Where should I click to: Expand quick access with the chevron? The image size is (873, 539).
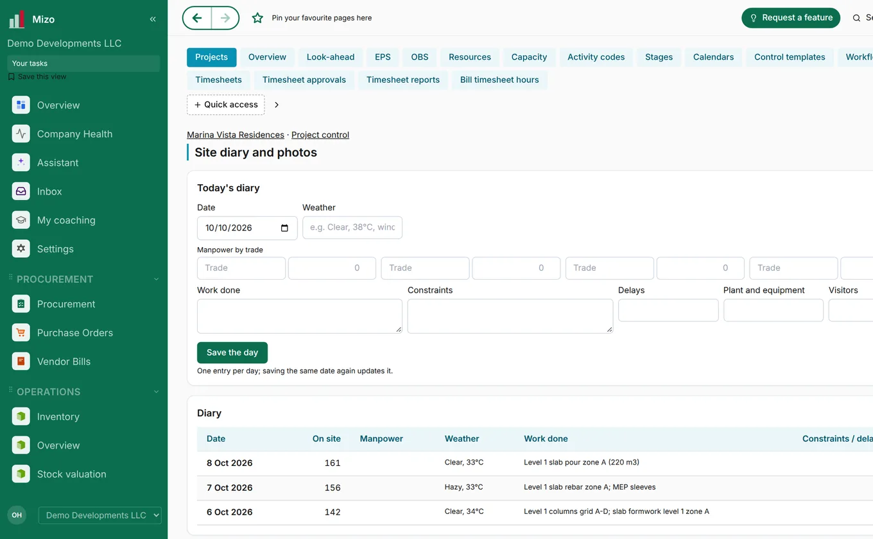(x=277, y=105)
